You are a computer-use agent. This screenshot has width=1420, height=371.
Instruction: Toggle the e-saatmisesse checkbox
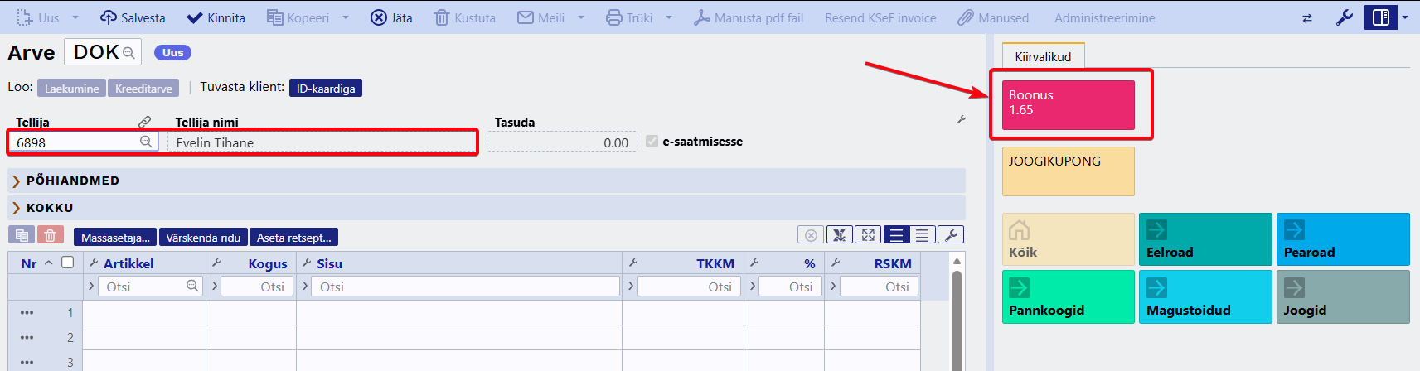[652, 142]
